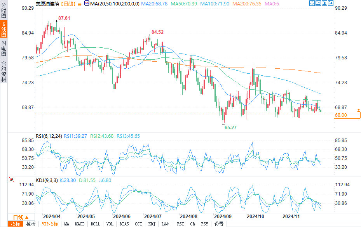Expand the 日线 period dropdown

point(21,217)
